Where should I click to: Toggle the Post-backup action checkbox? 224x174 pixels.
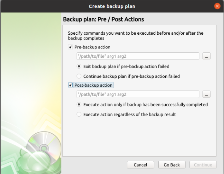point(71,85)
